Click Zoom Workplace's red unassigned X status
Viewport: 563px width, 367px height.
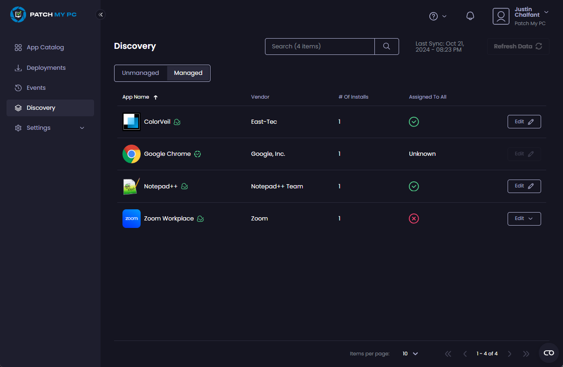[414, 219]
